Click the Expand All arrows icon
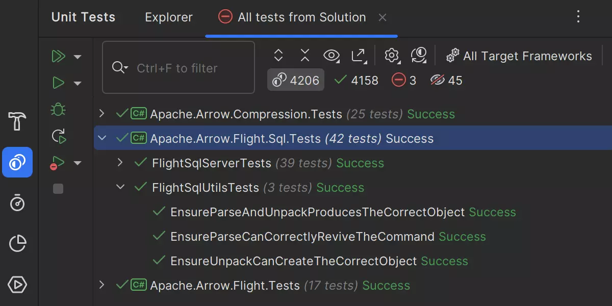612x306 pixels. [278, 56]
